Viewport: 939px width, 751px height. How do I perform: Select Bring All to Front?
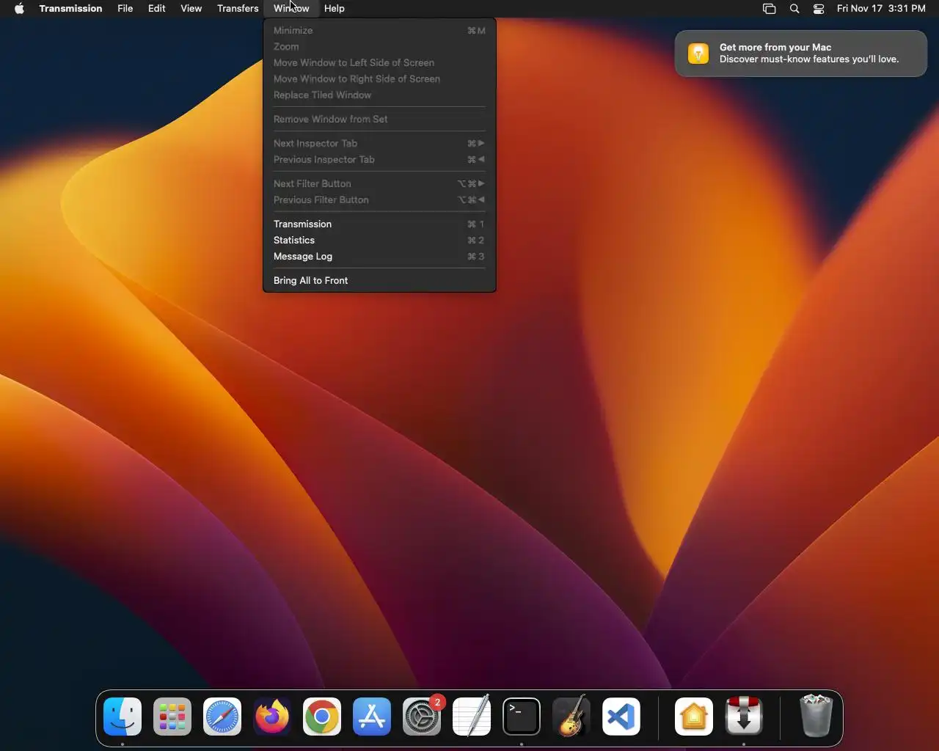[x=379, y=281]
